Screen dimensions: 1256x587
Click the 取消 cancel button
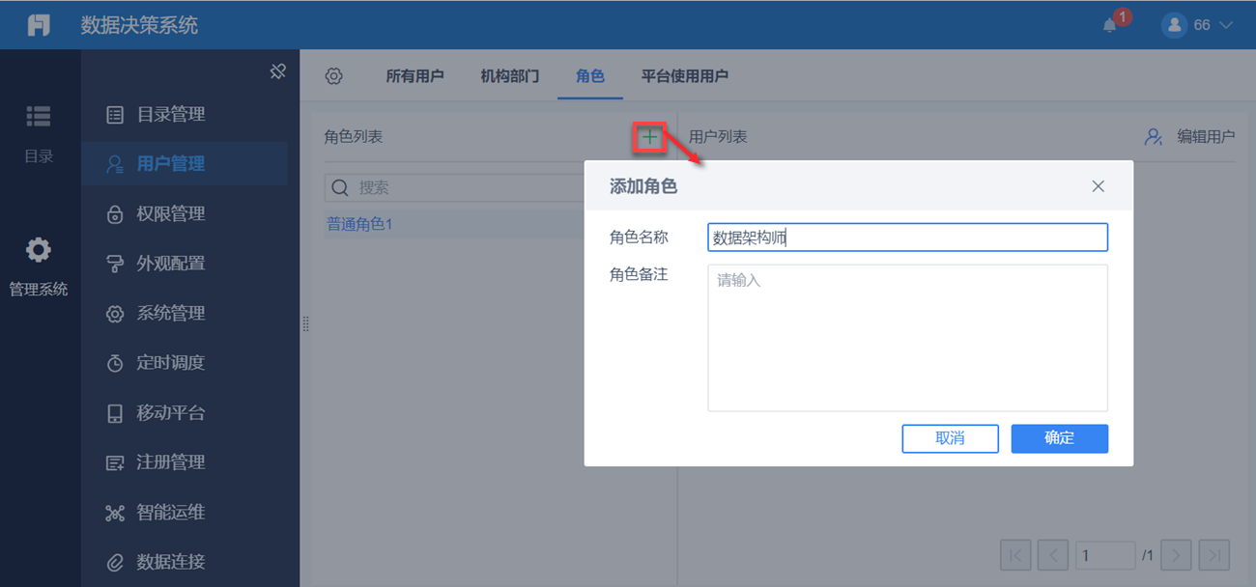tap(950, 438)
